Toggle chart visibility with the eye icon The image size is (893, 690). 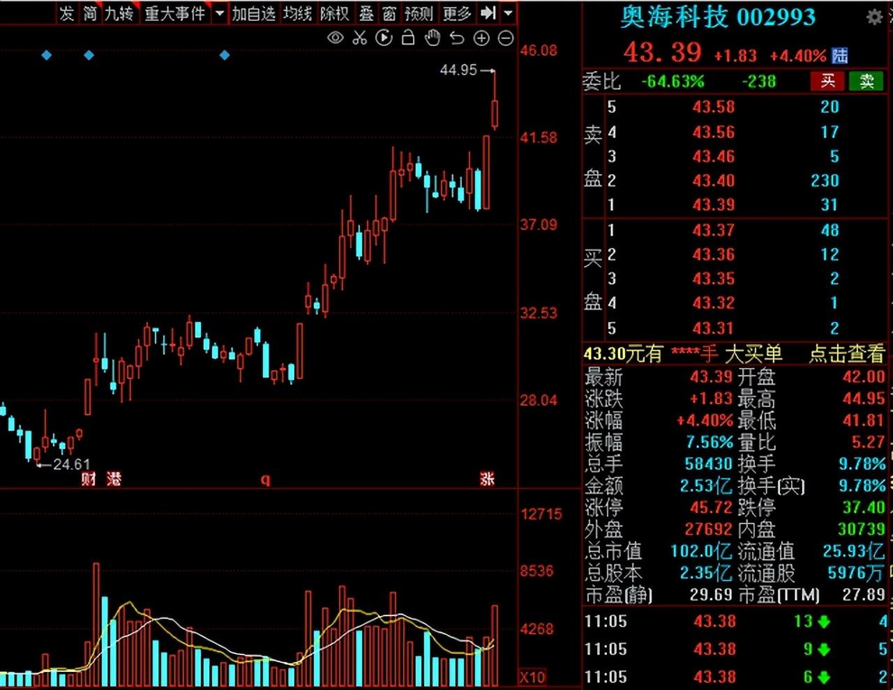coord(336,38)
